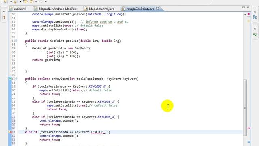Click the red error indicator atop overview ruler
259x146 pixels.
pos(248,15)
